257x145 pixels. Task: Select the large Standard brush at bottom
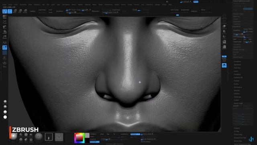pos(14,137)
